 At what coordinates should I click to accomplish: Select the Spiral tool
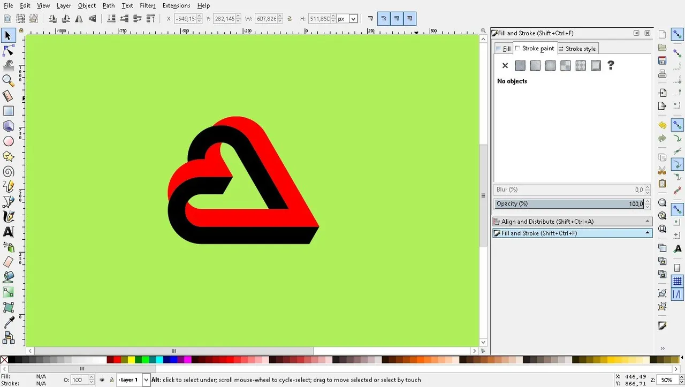coord(9,171)
